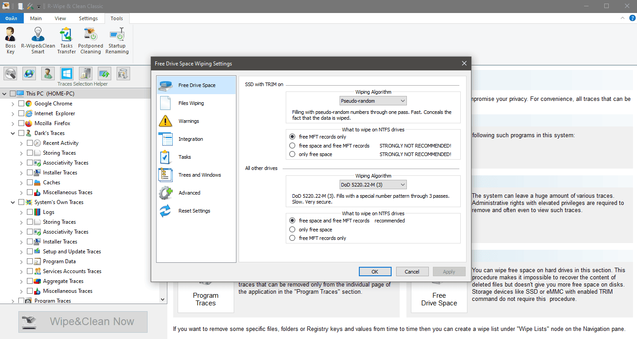Click the wipe lists helper icon
The height and width of the screenshot is (339, 637).
pyautogui.click(x=123, y=73)
